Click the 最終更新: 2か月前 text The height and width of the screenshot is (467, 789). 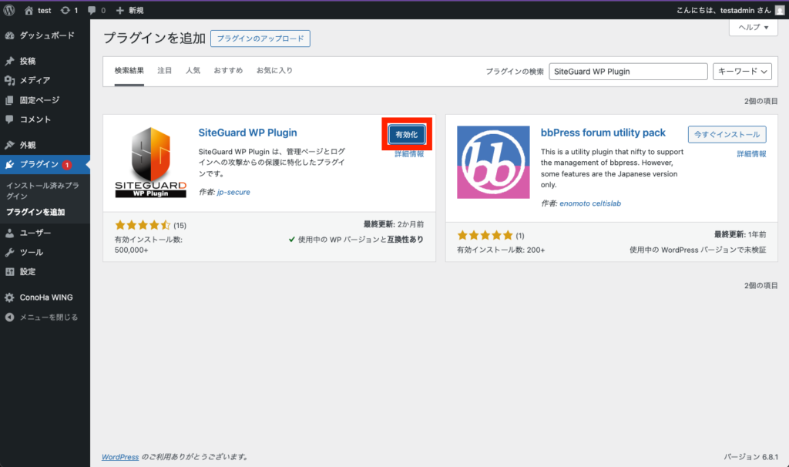coord(394,224)
